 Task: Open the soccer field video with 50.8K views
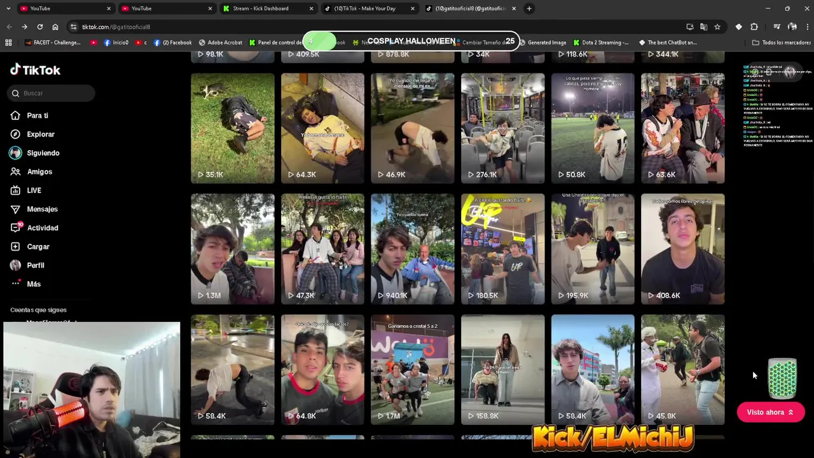coord(593,128)
